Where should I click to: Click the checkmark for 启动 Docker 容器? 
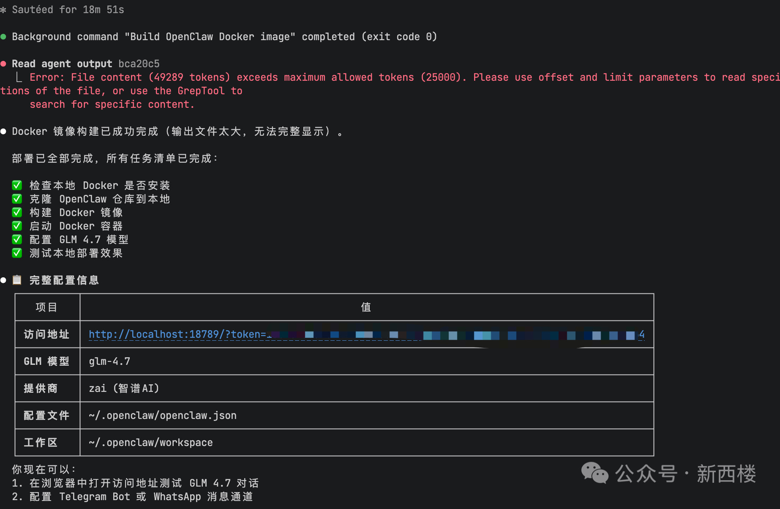coord(17,226)
